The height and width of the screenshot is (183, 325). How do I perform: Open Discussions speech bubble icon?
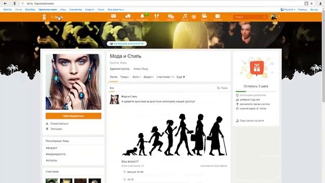pos(127,17)
